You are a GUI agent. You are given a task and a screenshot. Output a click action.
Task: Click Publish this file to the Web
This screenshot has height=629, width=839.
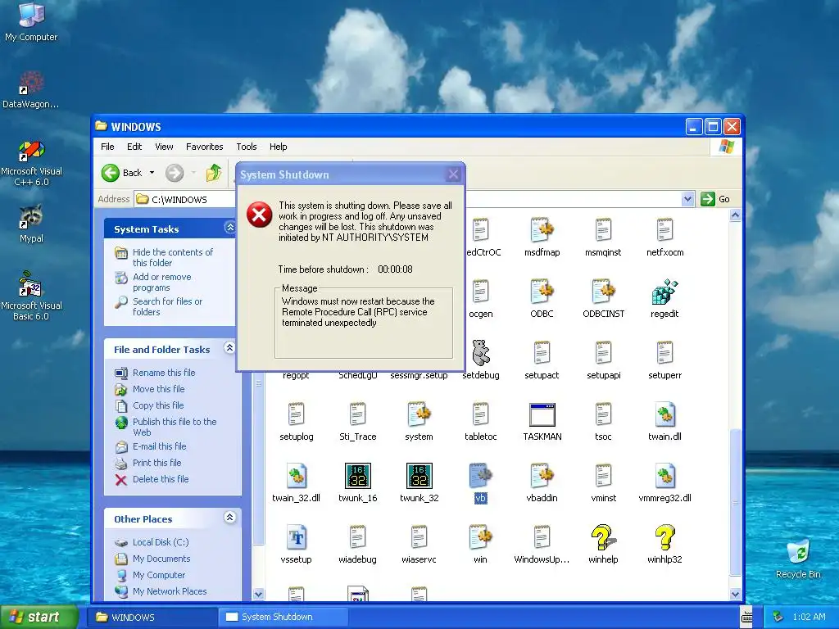coord(175,427)
